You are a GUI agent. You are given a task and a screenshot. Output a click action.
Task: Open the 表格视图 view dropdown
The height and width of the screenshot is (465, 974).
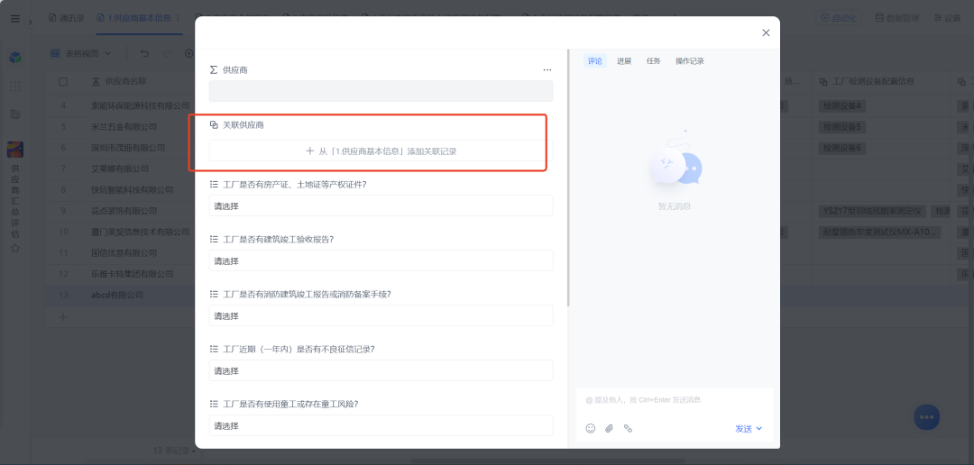[81, 53]
